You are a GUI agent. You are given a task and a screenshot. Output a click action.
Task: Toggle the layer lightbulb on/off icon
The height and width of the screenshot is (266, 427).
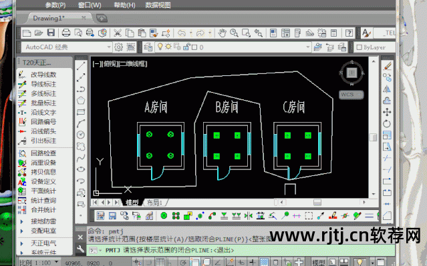[160, 47]
